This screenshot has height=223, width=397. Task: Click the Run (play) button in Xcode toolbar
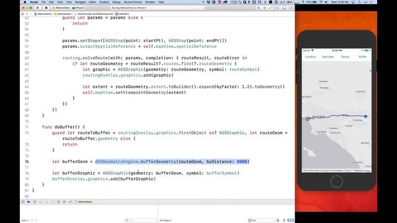[38, 8]
